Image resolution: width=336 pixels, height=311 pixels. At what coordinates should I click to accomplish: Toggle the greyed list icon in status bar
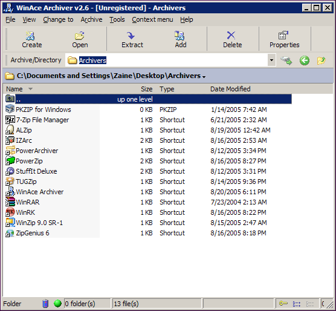310,304
